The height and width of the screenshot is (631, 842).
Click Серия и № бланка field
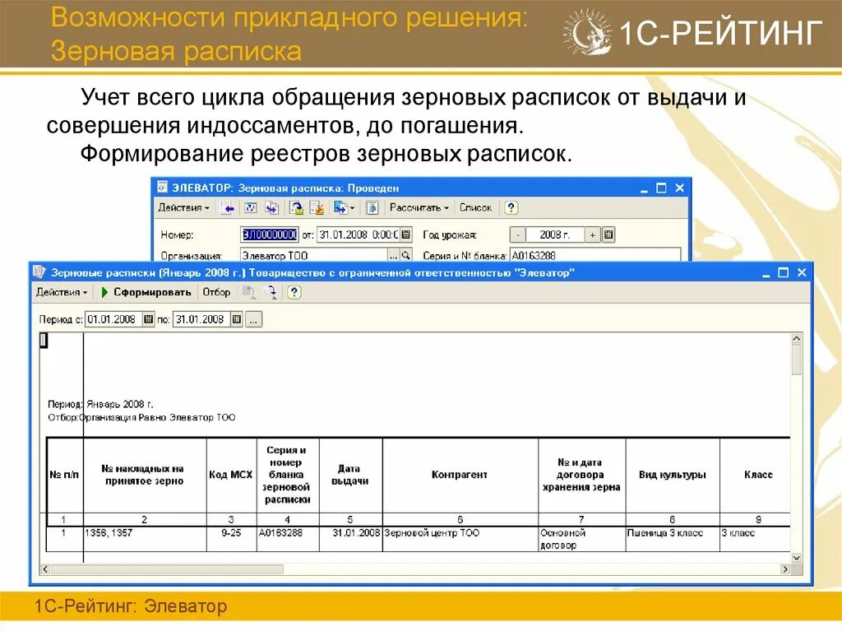pyautogui.click(x=595, y=255)
